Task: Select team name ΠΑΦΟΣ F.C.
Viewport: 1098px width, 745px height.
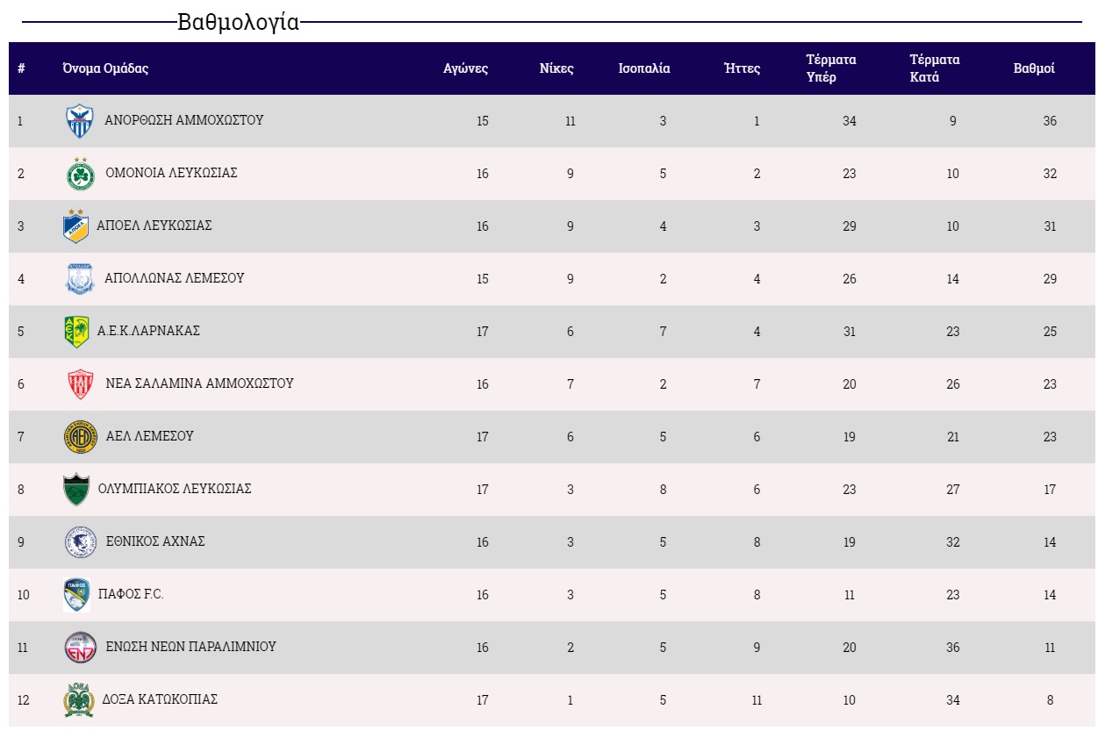Action: point(131,594)
